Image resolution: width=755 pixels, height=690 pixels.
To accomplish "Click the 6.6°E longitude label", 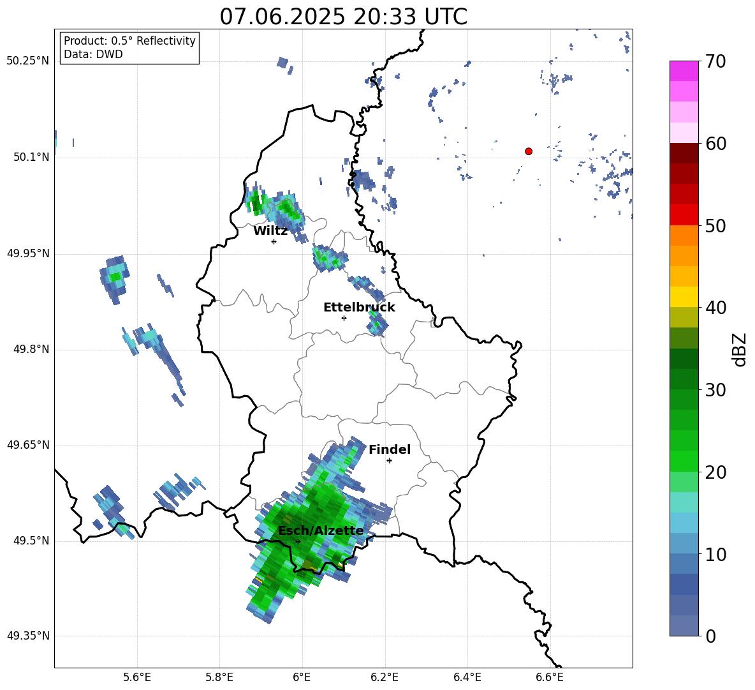I will pyautogui.click(x=550, y=677).
